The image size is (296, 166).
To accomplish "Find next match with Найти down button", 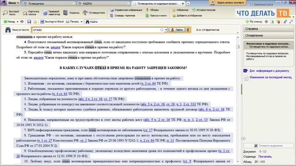I will click(177, 30).
